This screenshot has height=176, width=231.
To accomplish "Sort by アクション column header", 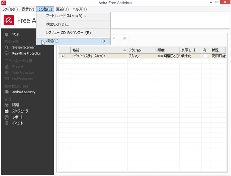I will pyautogui.click(x=141, y=50).
